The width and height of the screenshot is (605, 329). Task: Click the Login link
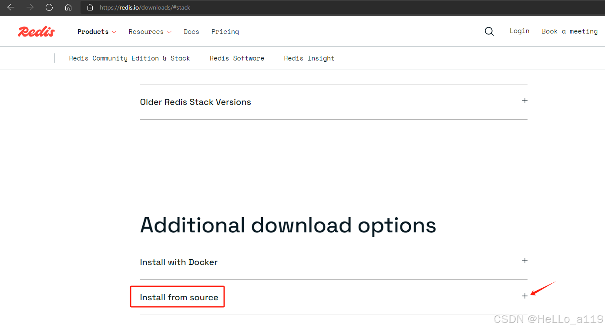[520, 31]
